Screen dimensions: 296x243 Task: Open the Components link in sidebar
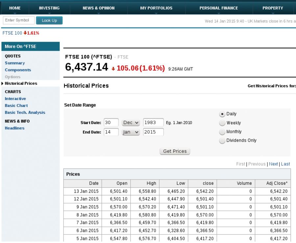click(x=18, y=70)
